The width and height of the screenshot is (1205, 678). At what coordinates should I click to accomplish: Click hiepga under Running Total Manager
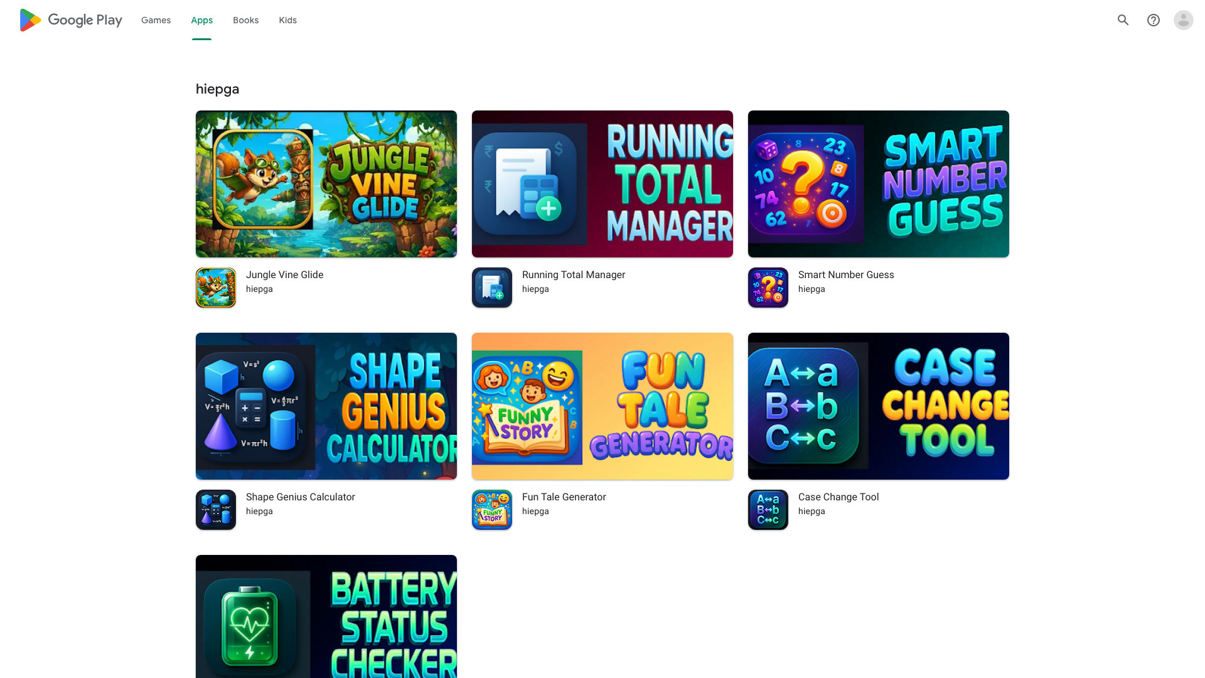535,289
